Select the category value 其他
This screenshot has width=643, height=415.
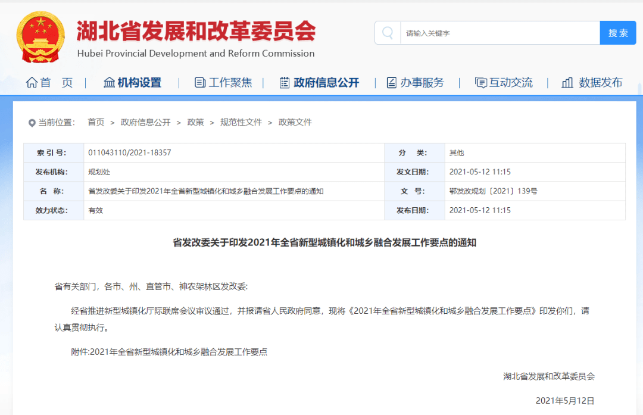tap(457, 152)
